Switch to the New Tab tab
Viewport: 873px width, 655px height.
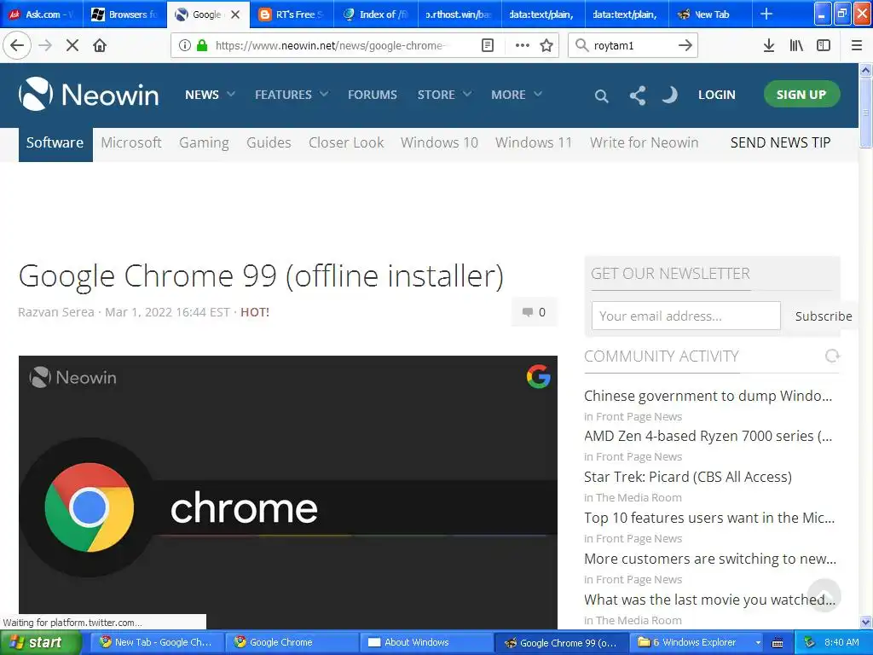[x=710, y=14]
